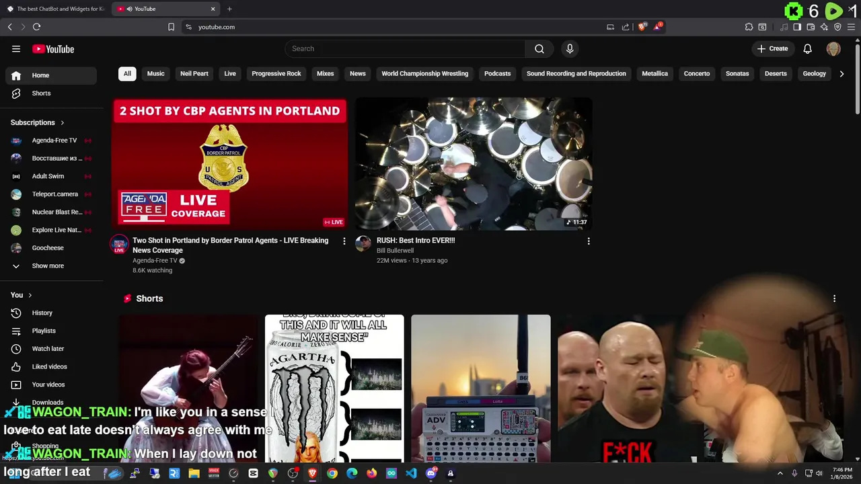861x484 pixels.
Task: Open the browser extensions puzzle icon
Action: pos(749,27)
